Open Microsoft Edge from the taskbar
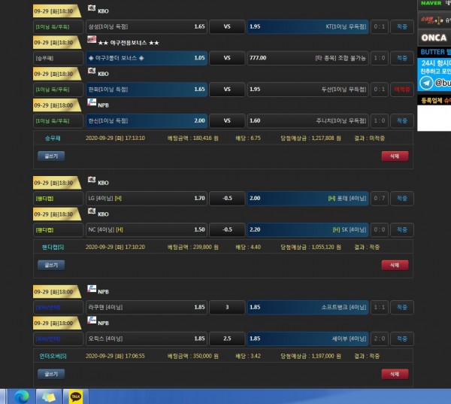 [x=21, y=396]
